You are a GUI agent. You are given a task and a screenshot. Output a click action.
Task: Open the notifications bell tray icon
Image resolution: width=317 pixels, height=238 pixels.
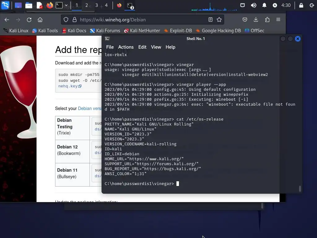[x=264, y=5]
